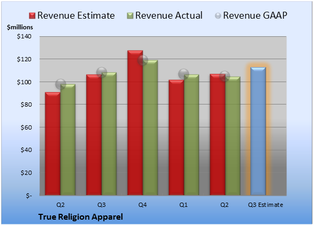Select the tallest red Q4 estimate bar
Image resolution: width=313 pixels, height=225 pixels.
coord(135,123)
